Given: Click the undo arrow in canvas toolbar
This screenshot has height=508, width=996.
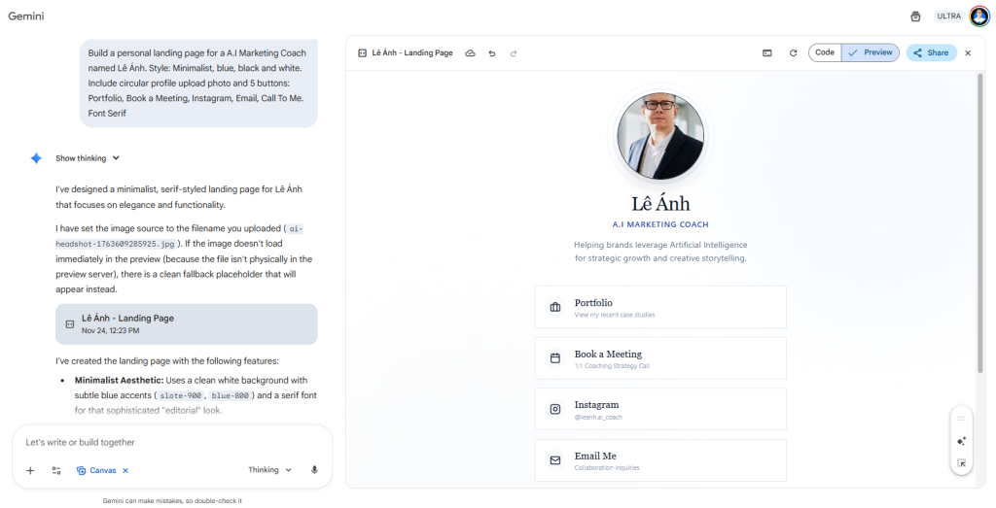Looking at the screenshot, I should pos(492,53).
